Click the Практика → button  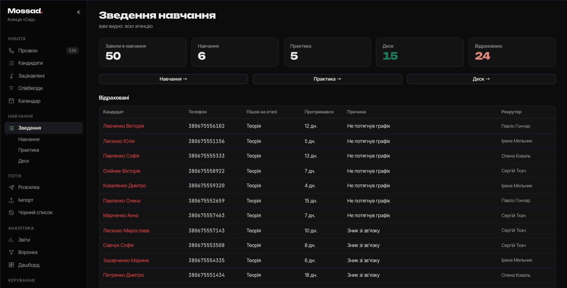[327, 79]
